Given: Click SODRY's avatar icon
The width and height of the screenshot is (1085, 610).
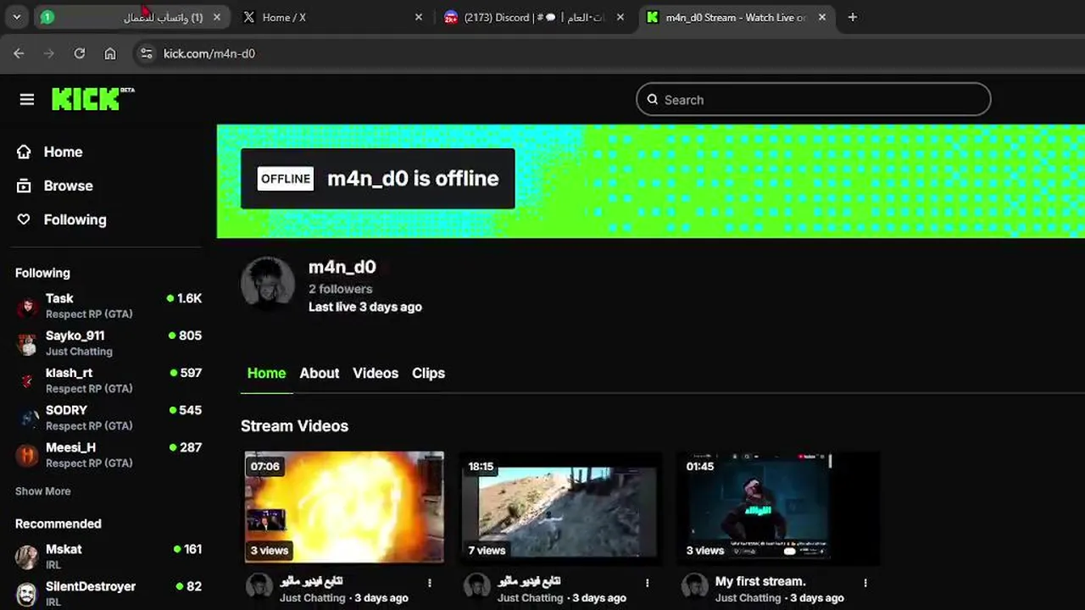Looking at the screenshot, I should [x=27, y=419].
